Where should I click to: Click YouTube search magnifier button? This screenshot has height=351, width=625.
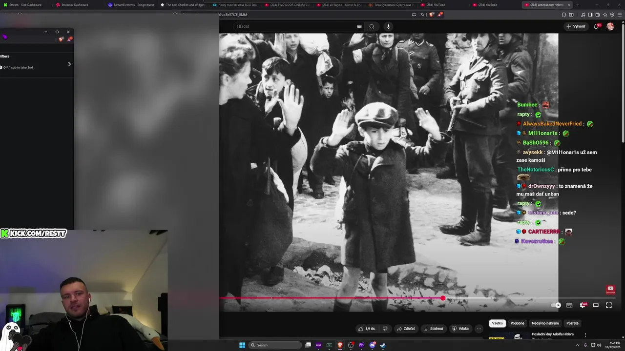tap(372, 26)
